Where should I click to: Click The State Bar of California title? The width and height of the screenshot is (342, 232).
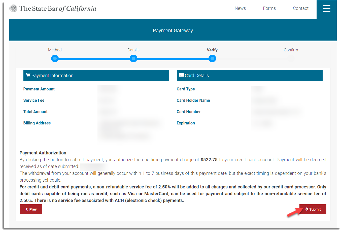pyautogui.click(x=58, y=9)
